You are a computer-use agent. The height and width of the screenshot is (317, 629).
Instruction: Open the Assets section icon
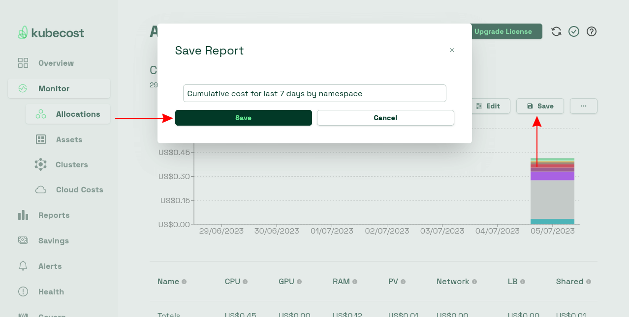(x=41, y=139)
